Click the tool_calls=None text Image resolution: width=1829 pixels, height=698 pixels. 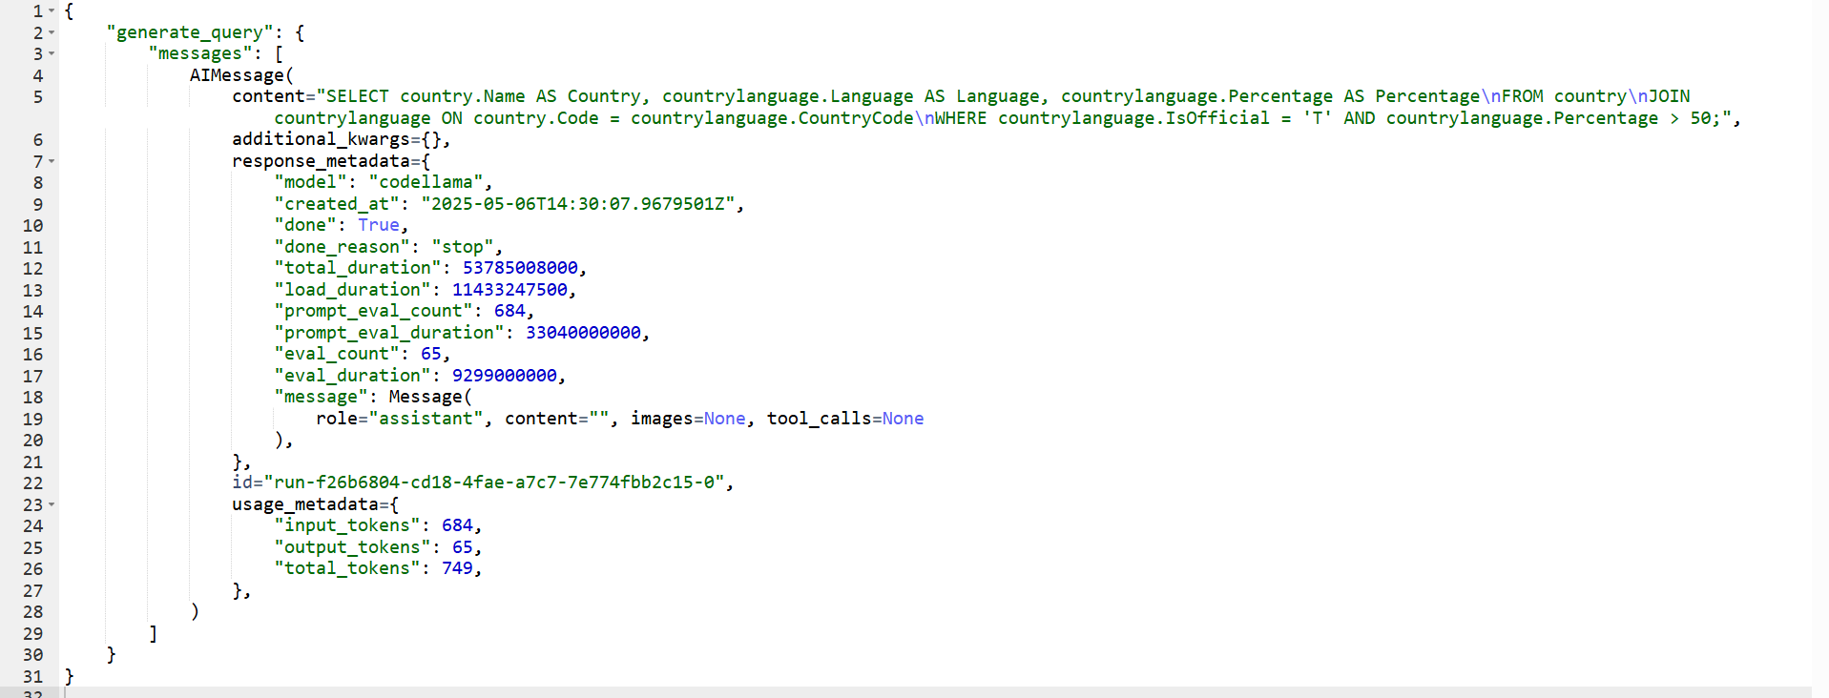coord(845,419)
